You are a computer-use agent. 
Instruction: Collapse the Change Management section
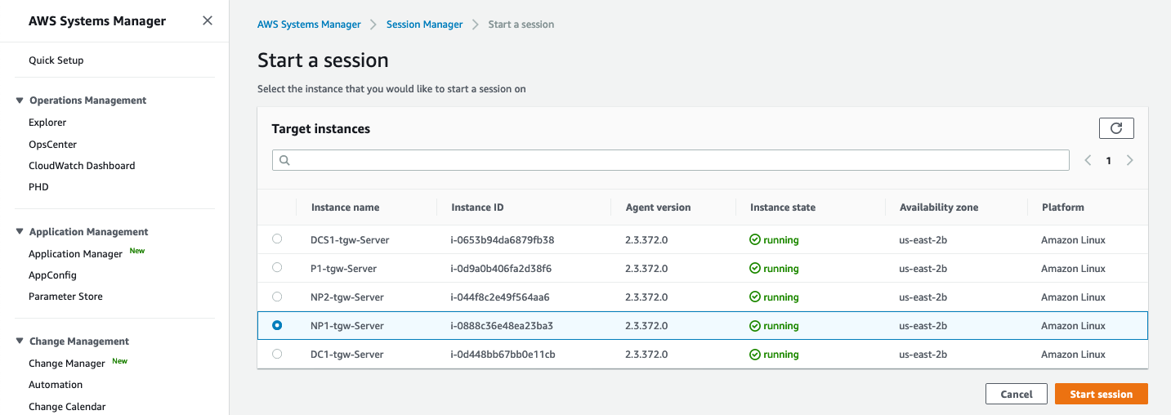20,341
